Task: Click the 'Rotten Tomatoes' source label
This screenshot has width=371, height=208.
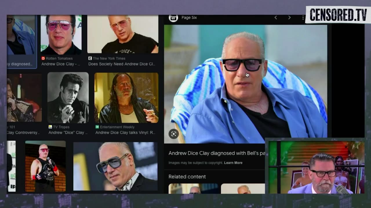Action: tap(59, 58)
